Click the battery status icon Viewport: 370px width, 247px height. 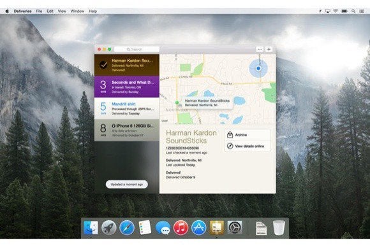[x=344, y=11]
